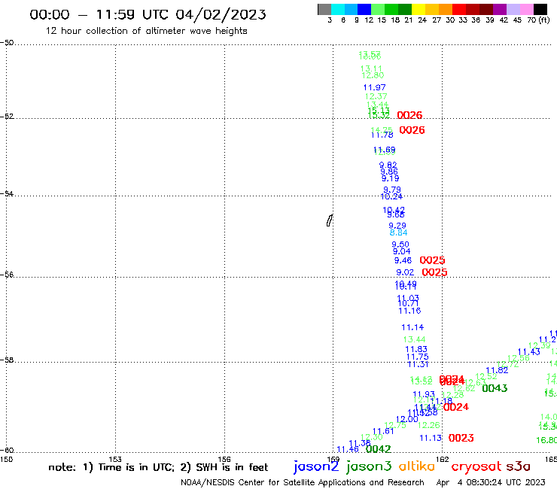Screen dimensions: 557x489
Task: Click the 'jason2' satellite label
Action: (x=316, y=466)
